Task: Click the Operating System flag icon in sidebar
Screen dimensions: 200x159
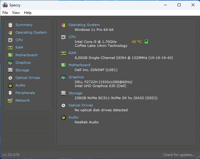Action: [x=10, y=33]
